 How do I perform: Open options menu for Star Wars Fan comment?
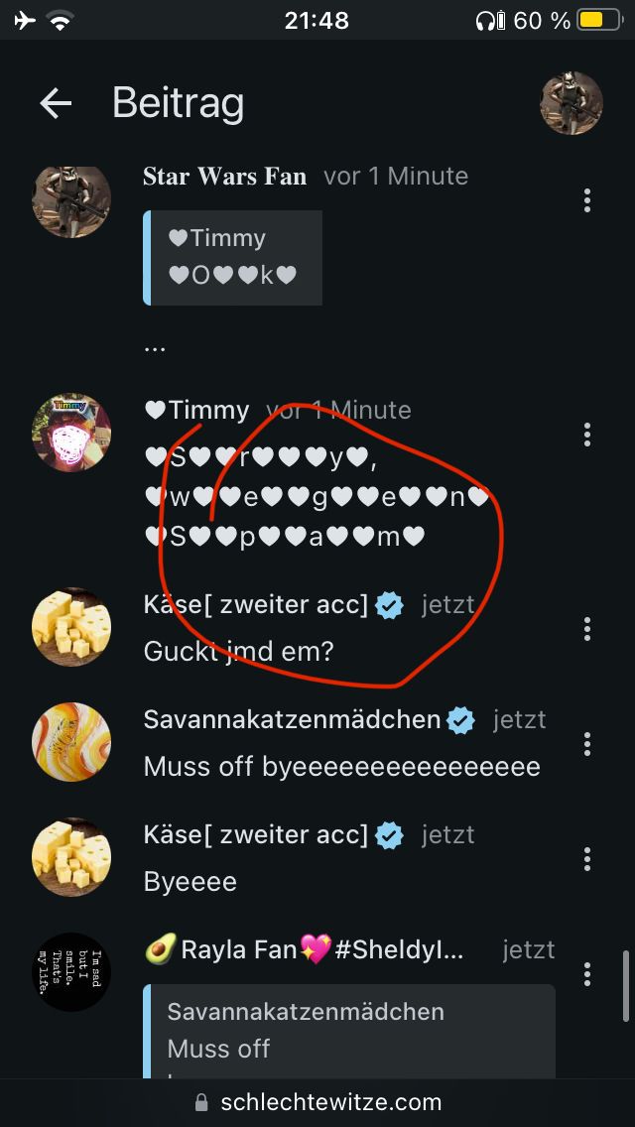[587, 200]
